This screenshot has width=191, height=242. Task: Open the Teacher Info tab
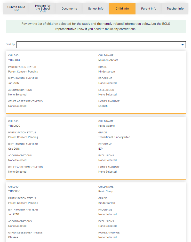pos(175,9)
